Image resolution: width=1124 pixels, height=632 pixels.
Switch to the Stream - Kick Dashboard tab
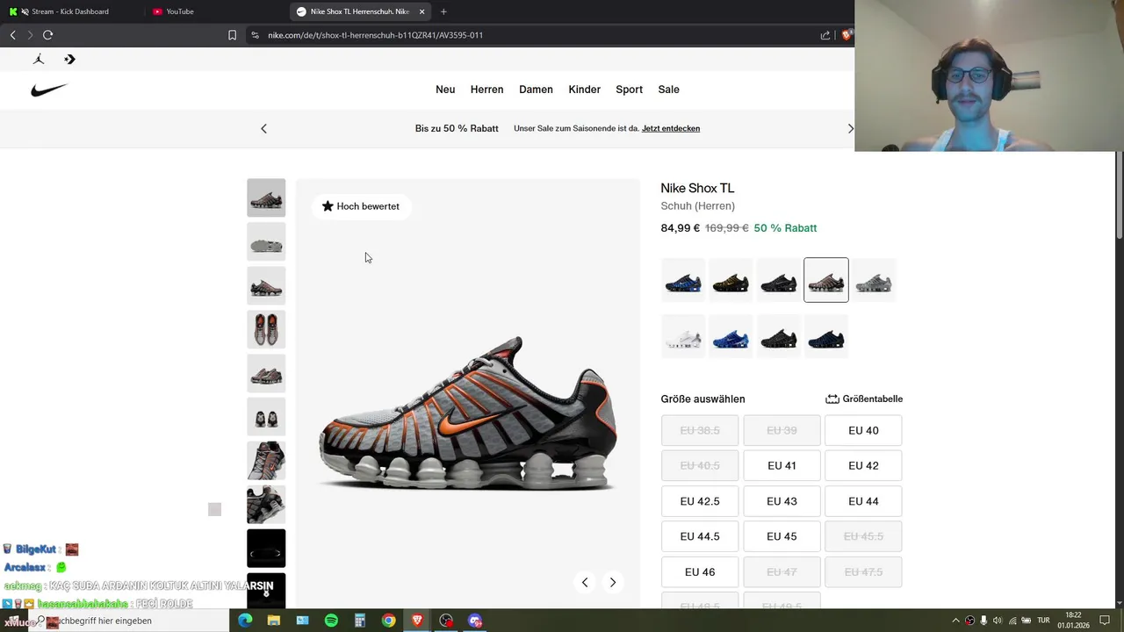(70, 11)
